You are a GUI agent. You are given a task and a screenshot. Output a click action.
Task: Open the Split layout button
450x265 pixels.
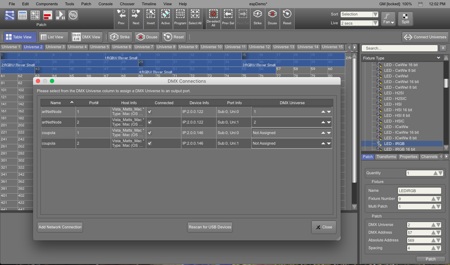pyautogui.click(x=405, y=18)
